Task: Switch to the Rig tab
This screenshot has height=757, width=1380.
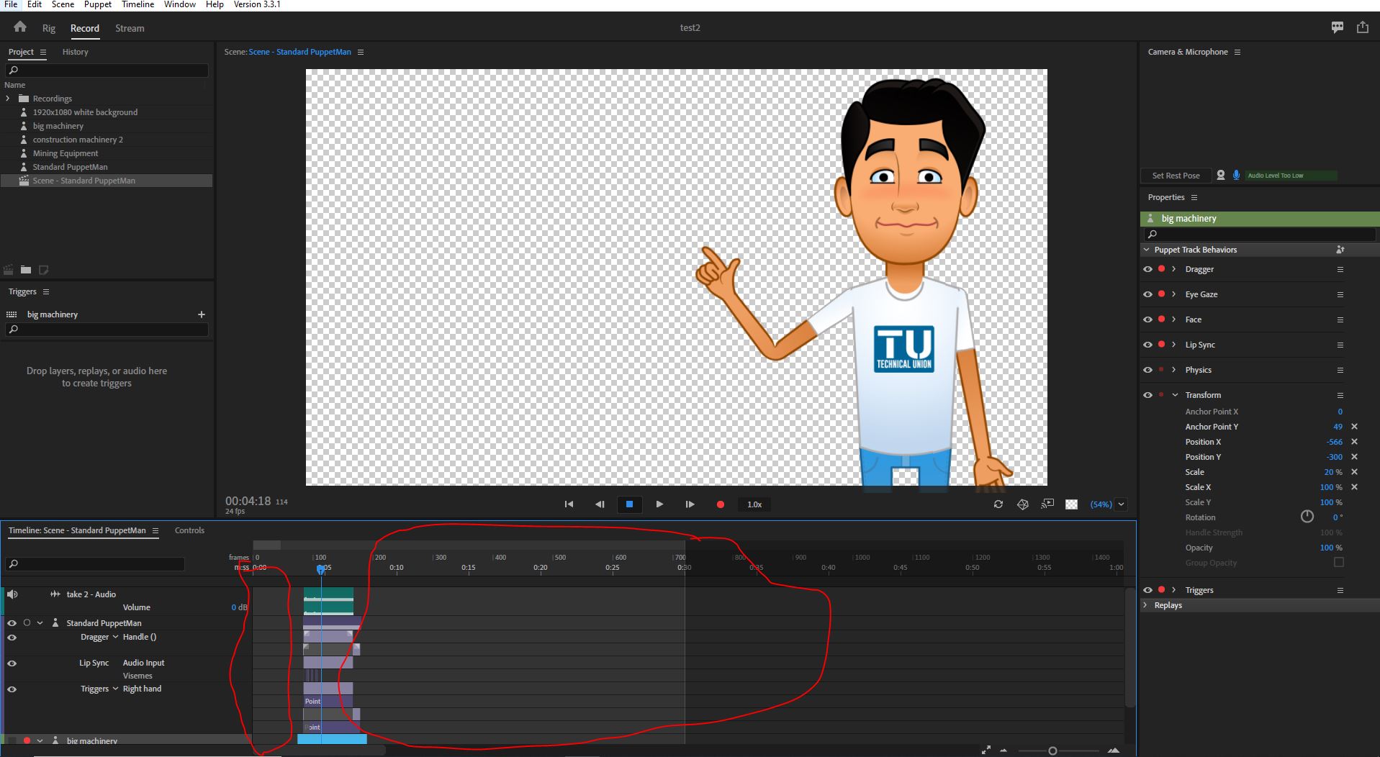Action: [x=48, y=28]
